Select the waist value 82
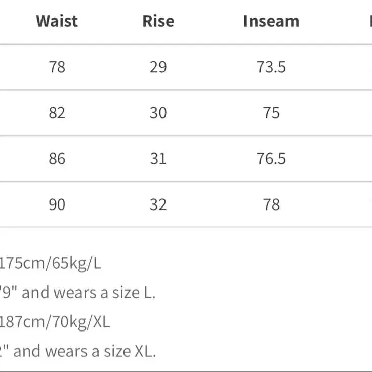This screenshot has width=372, height=372. coord(57,113)
